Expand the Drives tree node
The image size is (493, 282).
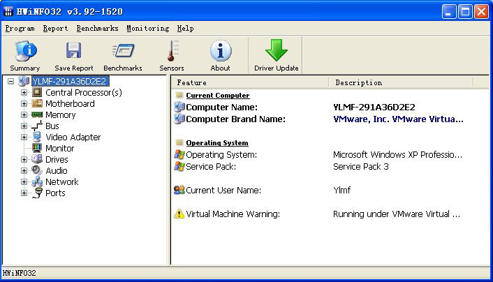pos(24,160)
